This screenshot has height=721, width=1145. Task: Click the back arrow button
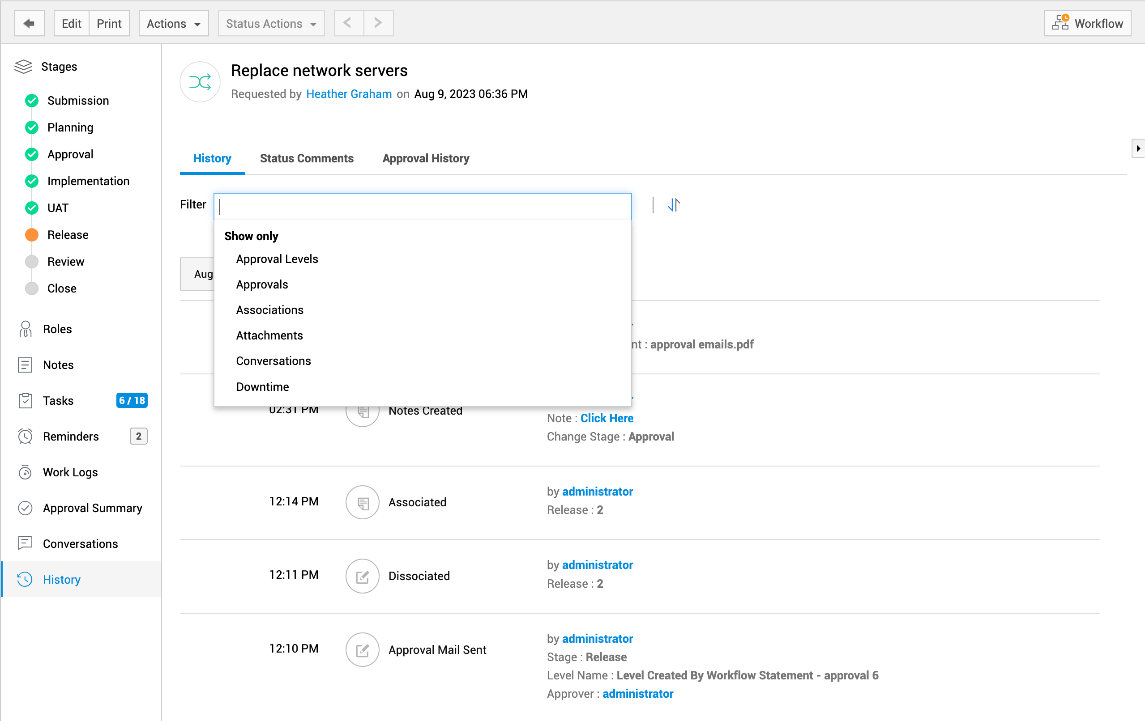(29, 23)
